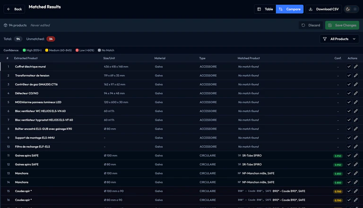Edit the MODAlarme panneau lumineux LED row

click(356, 102)
